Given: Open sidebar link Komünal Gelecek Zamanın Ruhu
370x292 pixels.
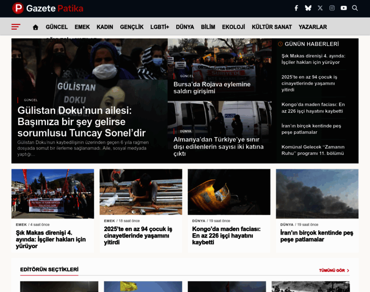Looking at the screenshot, I should click(x=313, y=150).
